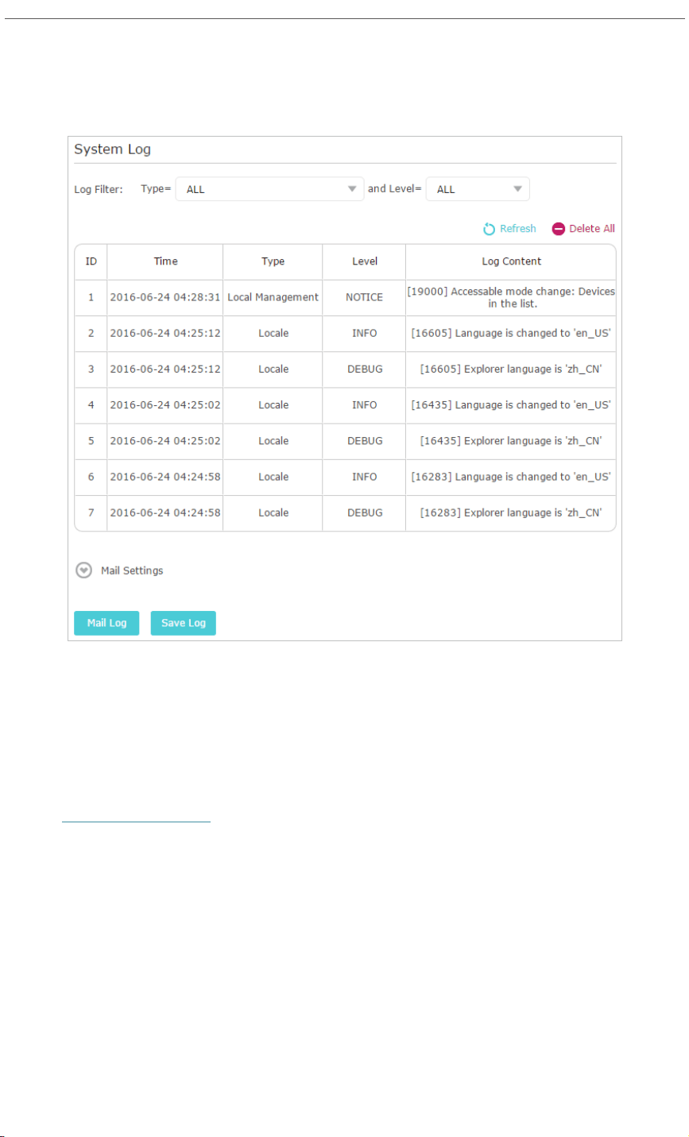Click the [19000] Accessable mode change entry
This screenshot has width=689, height=1137.
[511, 297]
